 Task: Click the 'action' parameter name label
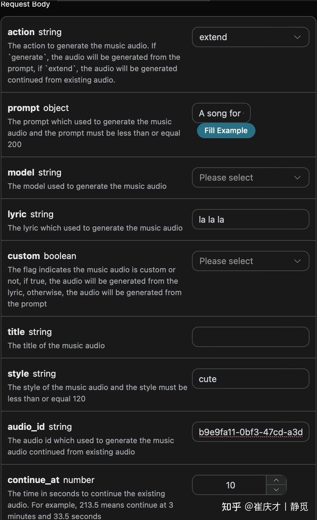[x=21, y=32]
